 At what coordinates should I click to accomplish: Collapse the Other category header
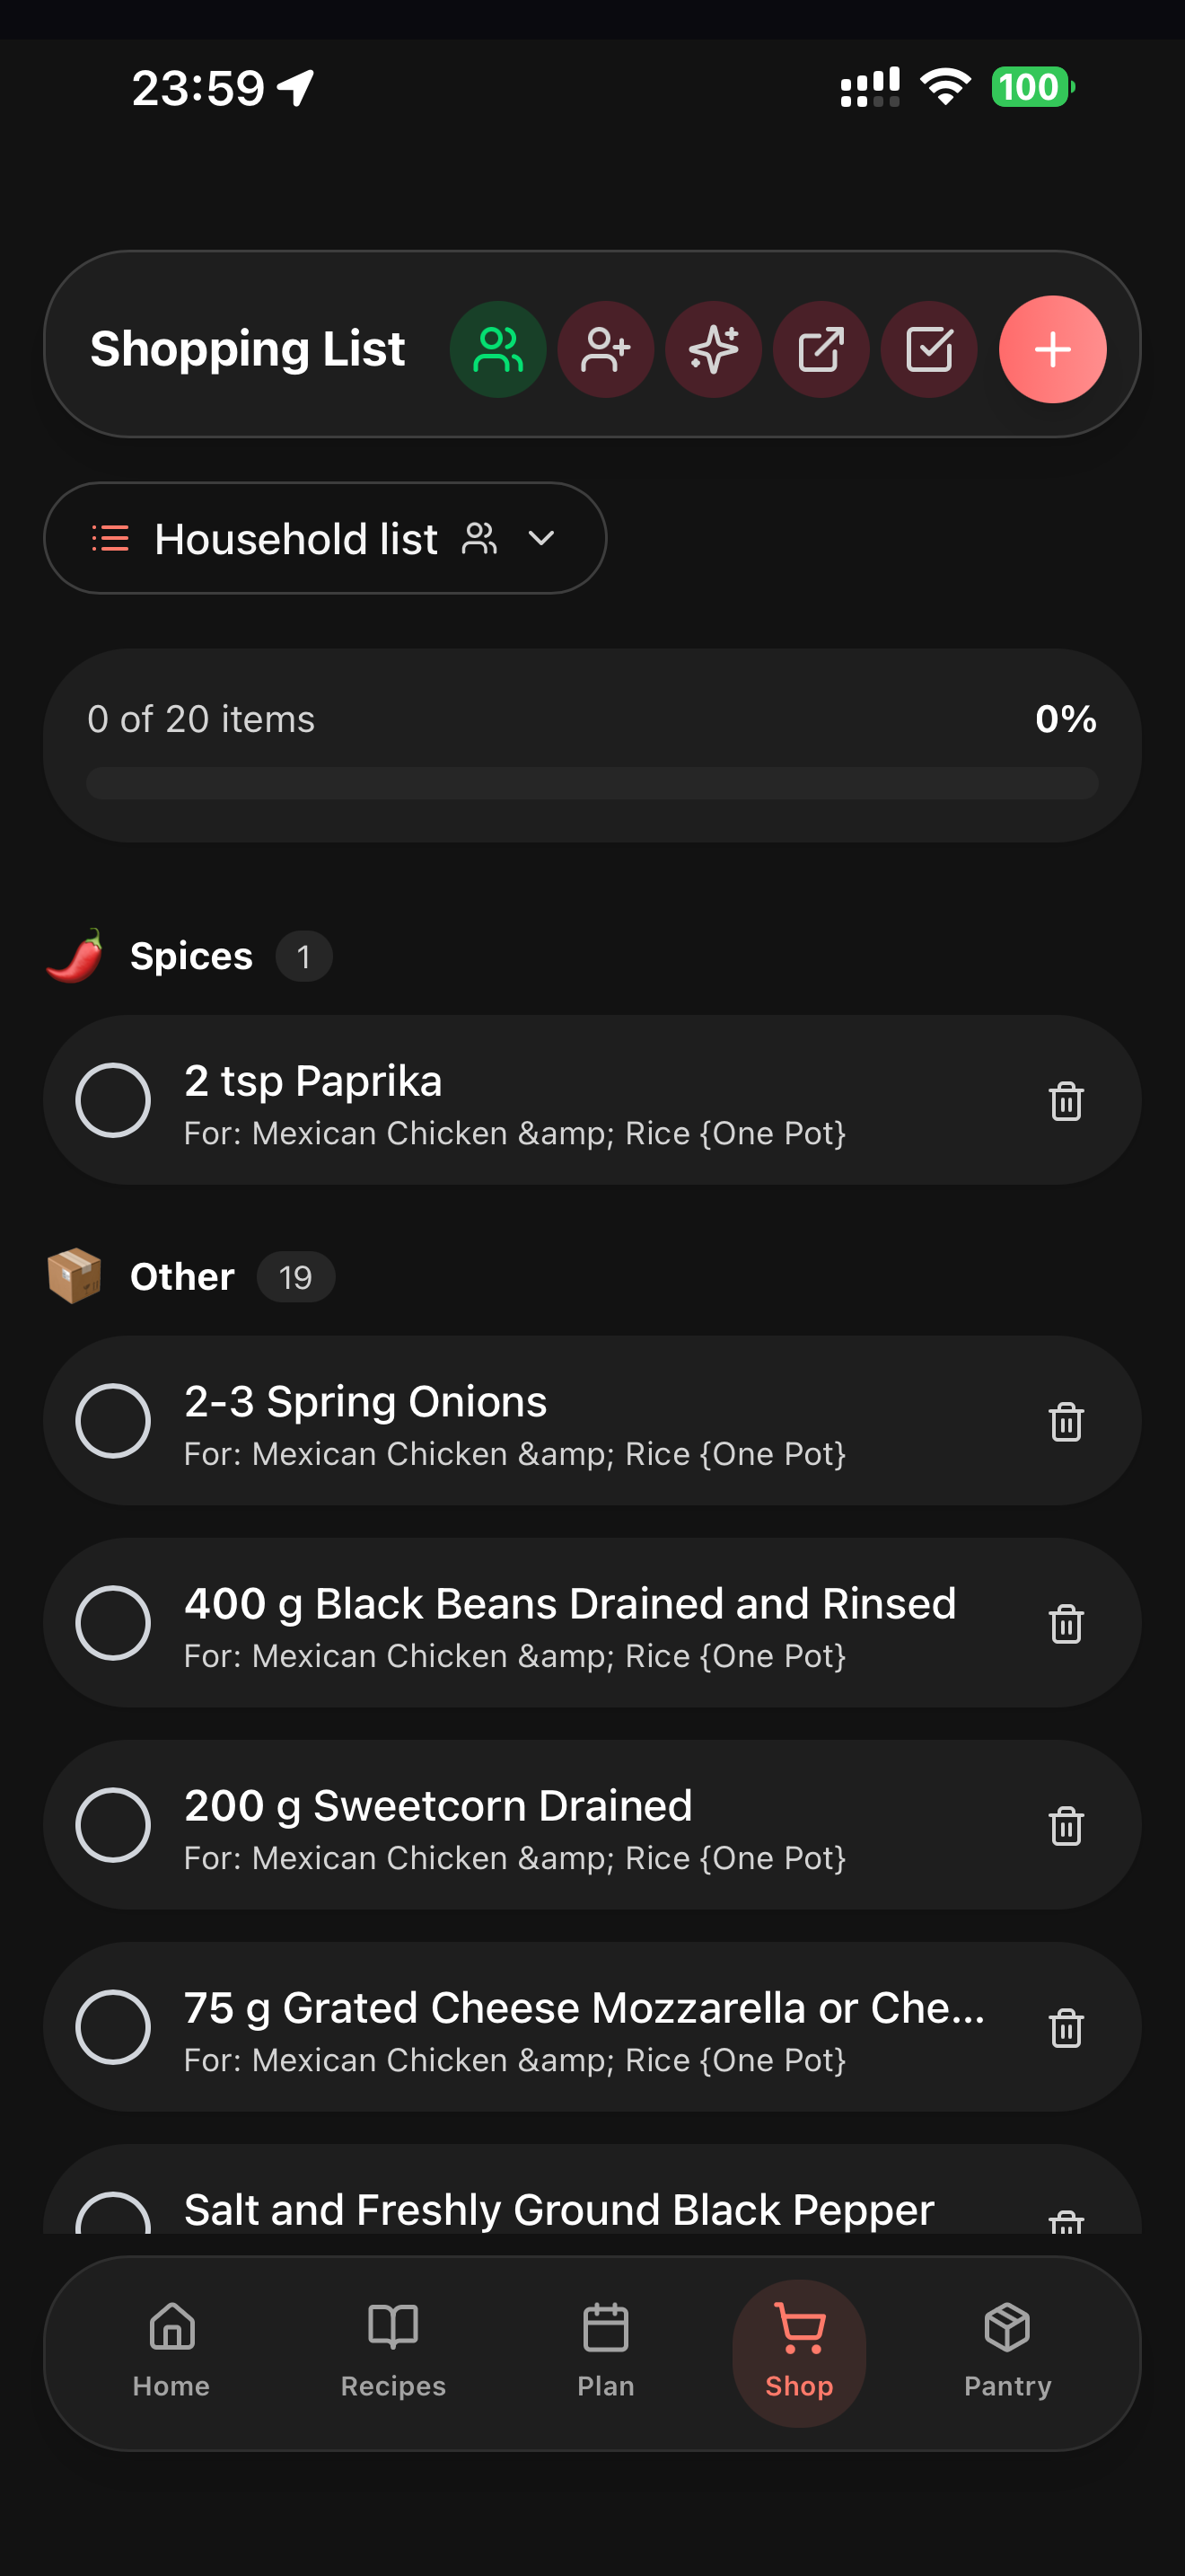(x=189, y=1277)
